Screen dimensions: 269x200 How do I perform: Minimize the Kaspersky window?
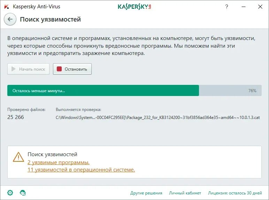[x=244, y=7]
